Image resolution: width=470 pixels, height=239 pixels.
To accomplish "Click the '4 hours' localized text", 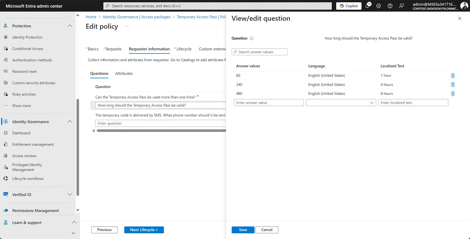I will [387, 85].
